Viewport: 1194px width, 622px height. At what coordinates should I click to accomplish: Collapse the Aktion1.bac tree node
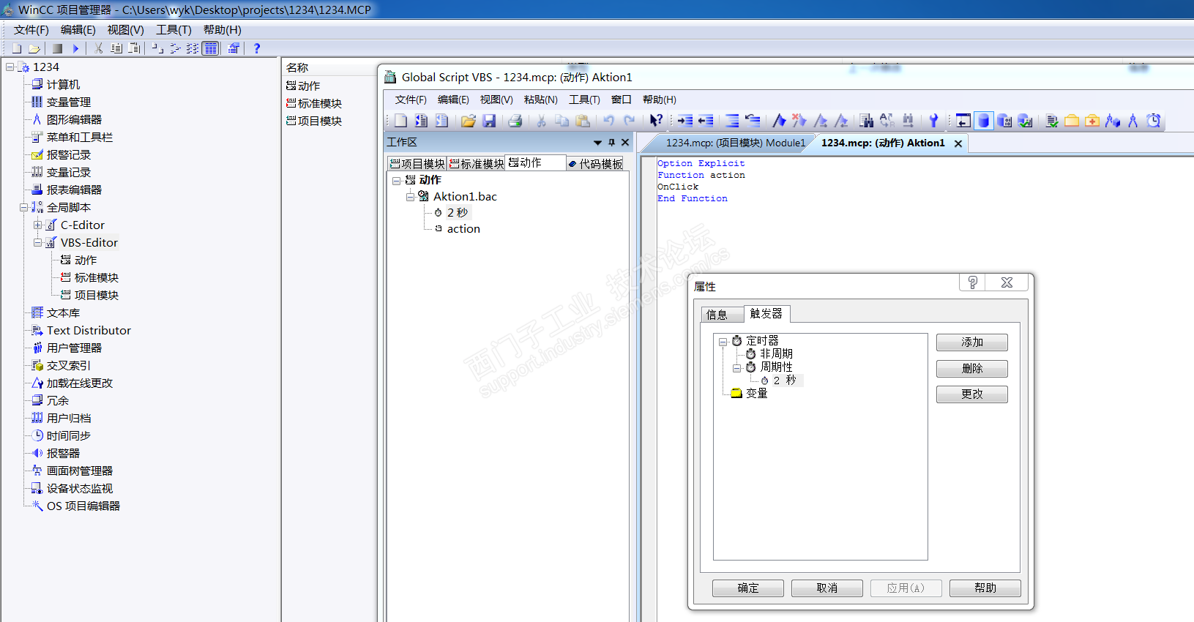pyautogui.click(x=410, y=197)
